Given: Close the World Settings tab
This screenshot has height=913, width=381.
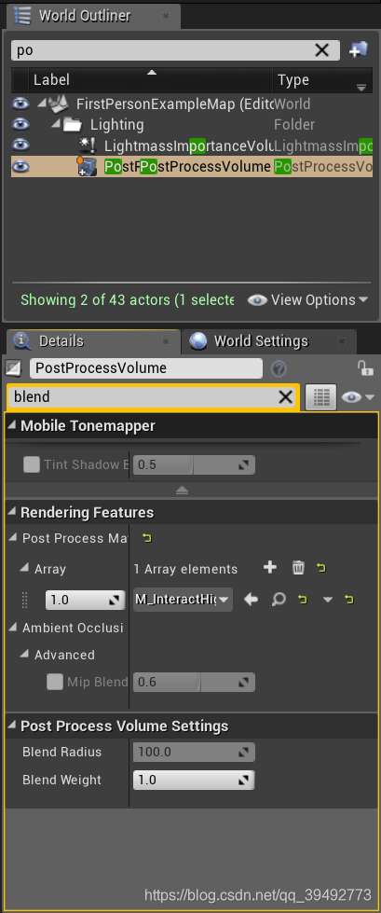Looking at the screenshot, I should [342, 341].
